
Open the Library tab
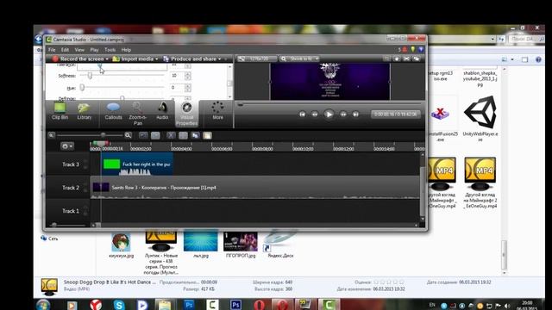point(85,112)
